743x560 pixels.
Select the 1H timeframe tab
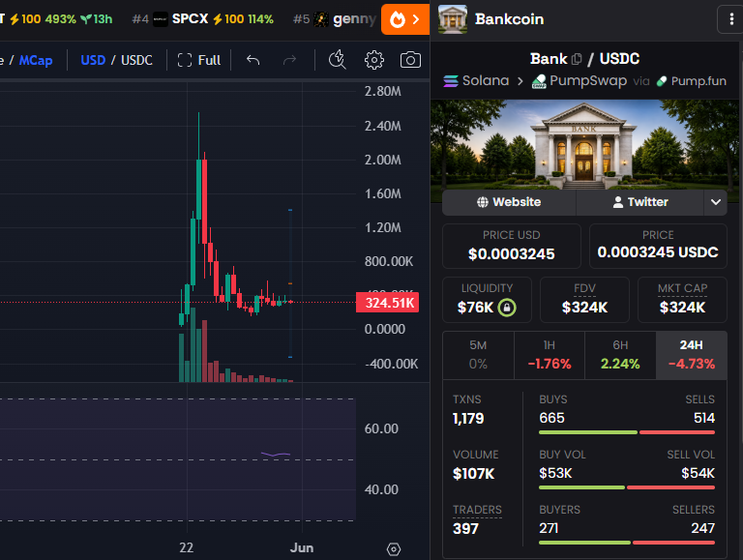550,355
